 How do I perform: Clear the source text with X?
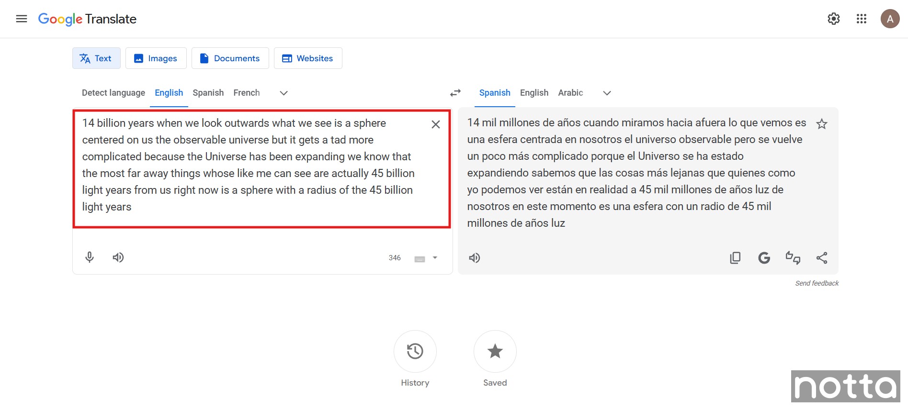click(435, 124)
